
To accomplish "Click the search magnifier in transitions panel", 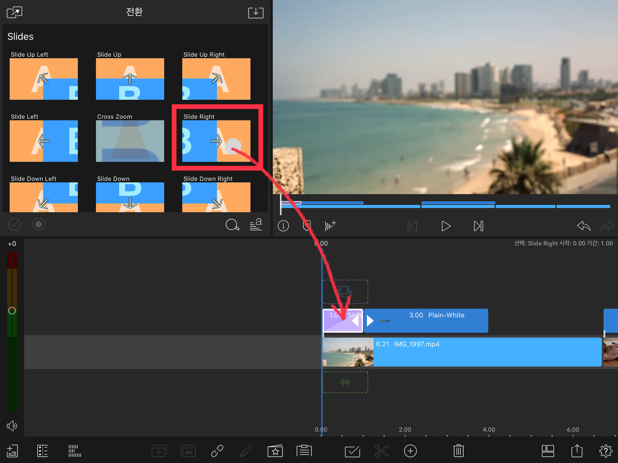I will click(232, 225).
